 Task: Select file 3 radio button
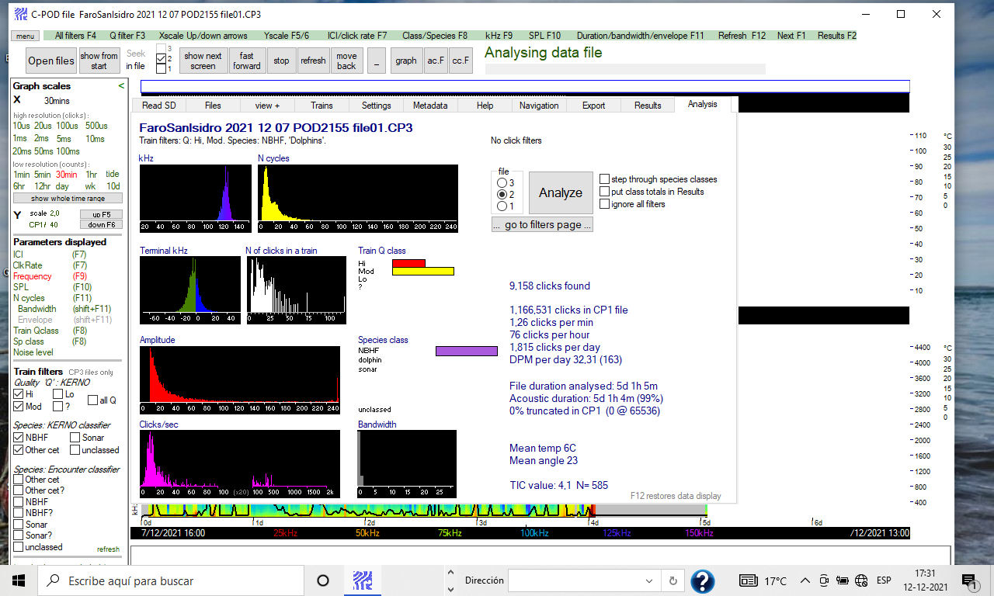(501, 182)
